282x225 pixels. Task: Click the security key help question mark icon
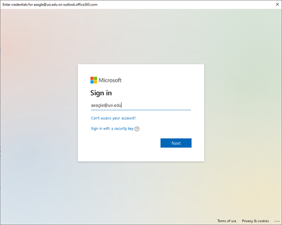point(137,129)
